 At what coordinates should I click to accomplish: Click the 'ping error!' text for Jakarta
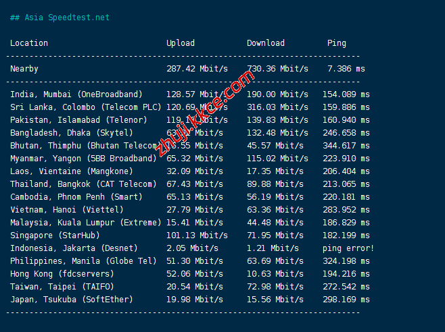point(348,248)
